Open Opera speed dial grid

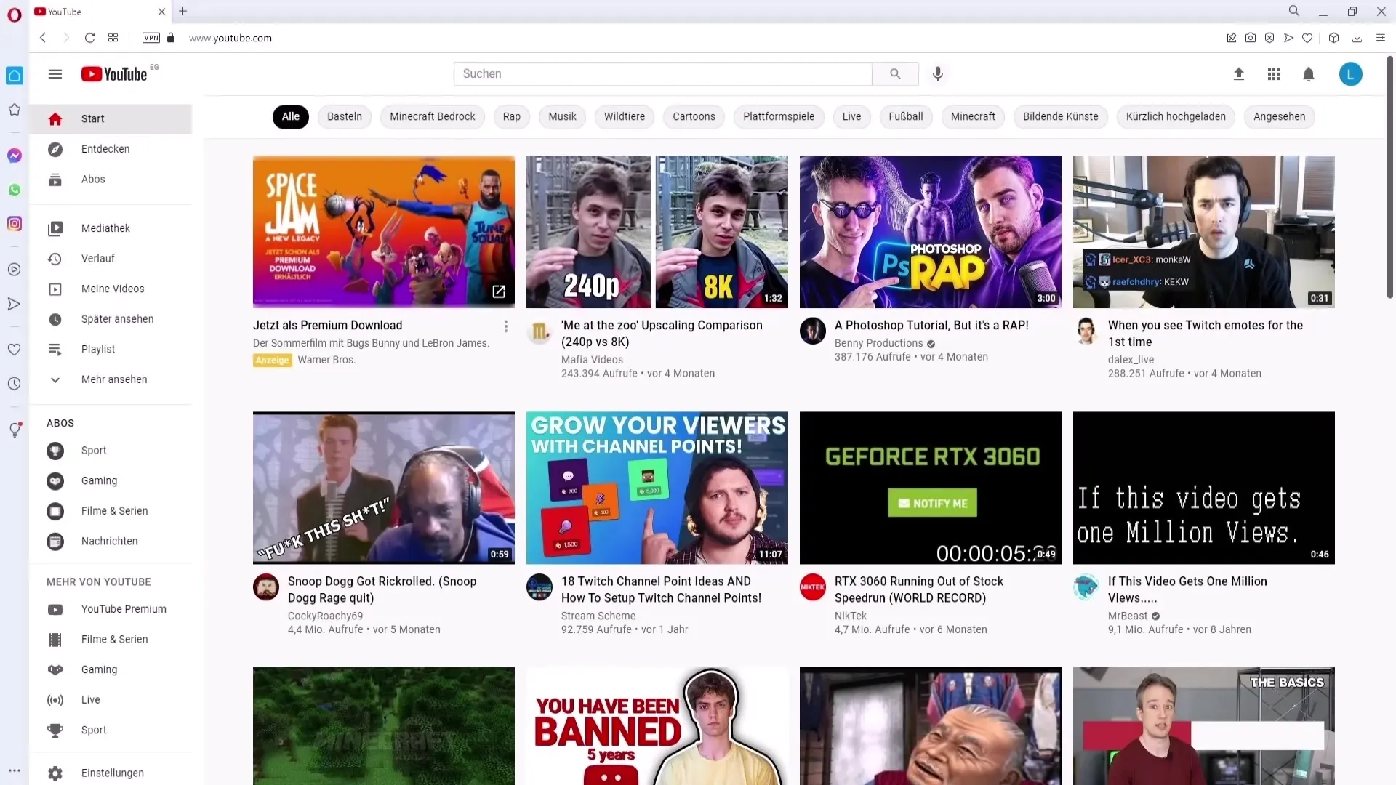[113, 38]
